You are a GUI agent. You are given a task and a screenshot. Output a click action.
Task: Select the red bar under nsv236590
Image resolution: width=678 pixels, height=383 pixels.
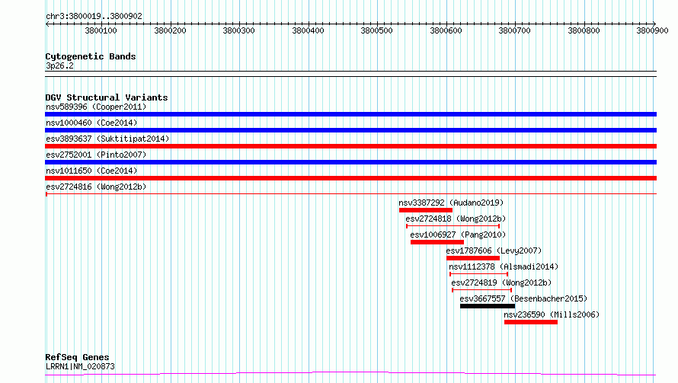pyautogui.click(x=530, y=322)
